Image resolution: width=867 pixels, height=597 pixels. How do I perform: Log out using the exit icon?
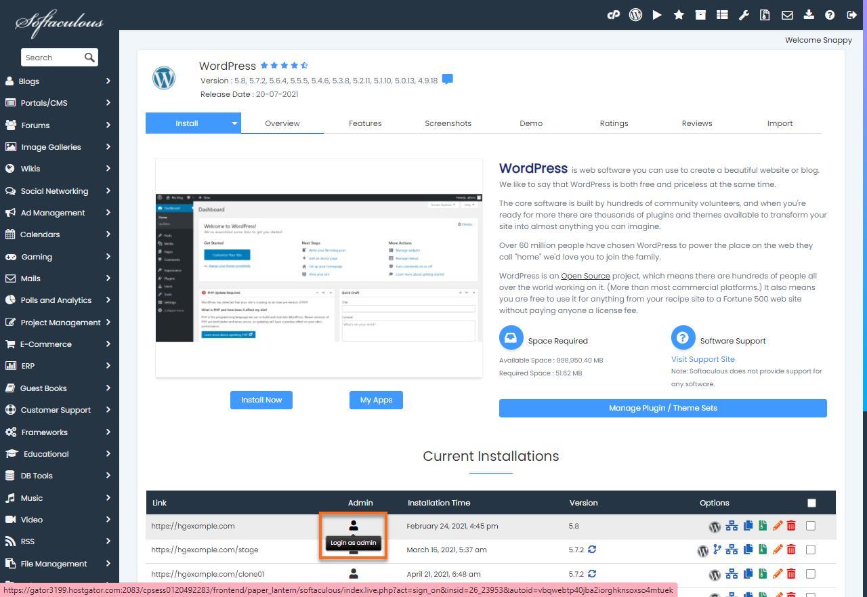point(852,14)
